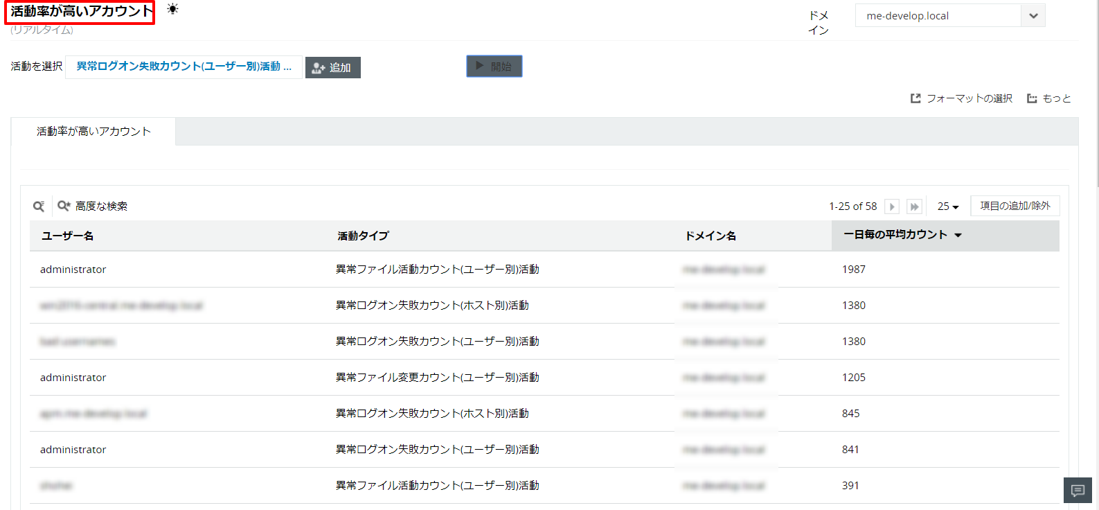The width and height of the screenshot is (1099, 510).
Task: Click 項目の追加/除外 column button
Action: (x=1015, y=206)
